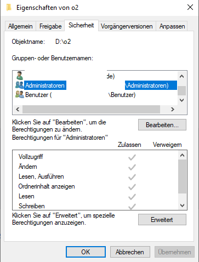
Task: Close the Eigenschaften von o2 dialog
Action: [x=190, y=7]
